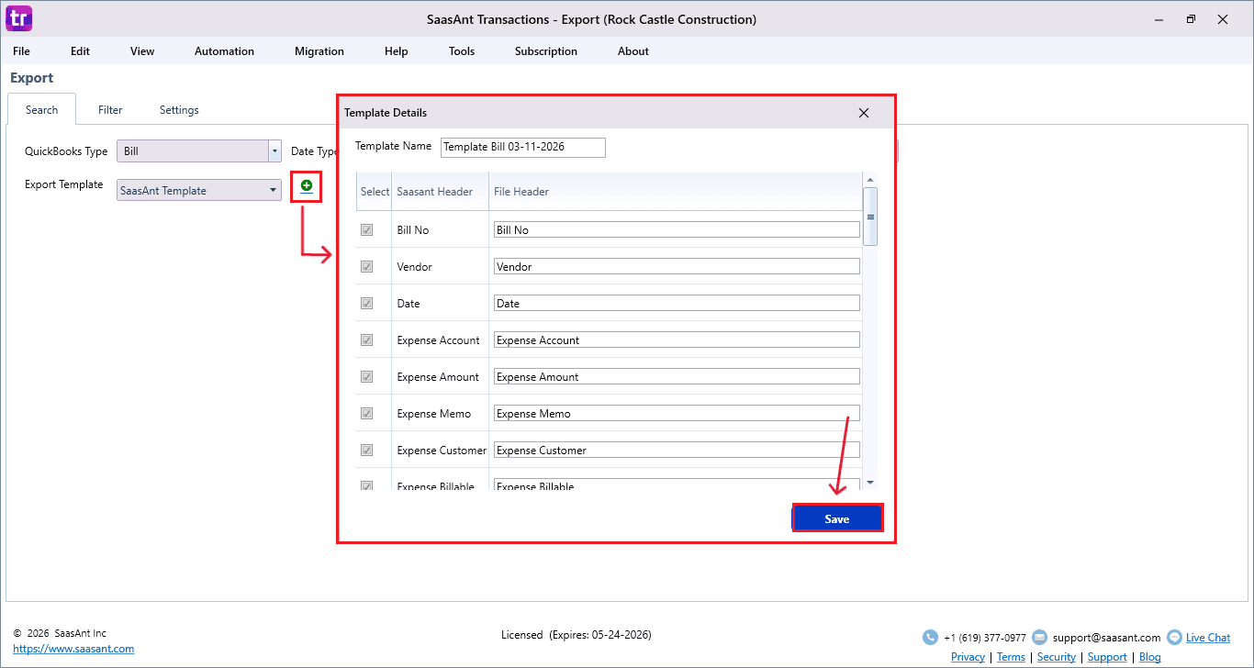The height and width of the screenshot is (668, 1254).
Task: Click the phone icon in footer
Action: pyautogui.click(x=930, y=637)
